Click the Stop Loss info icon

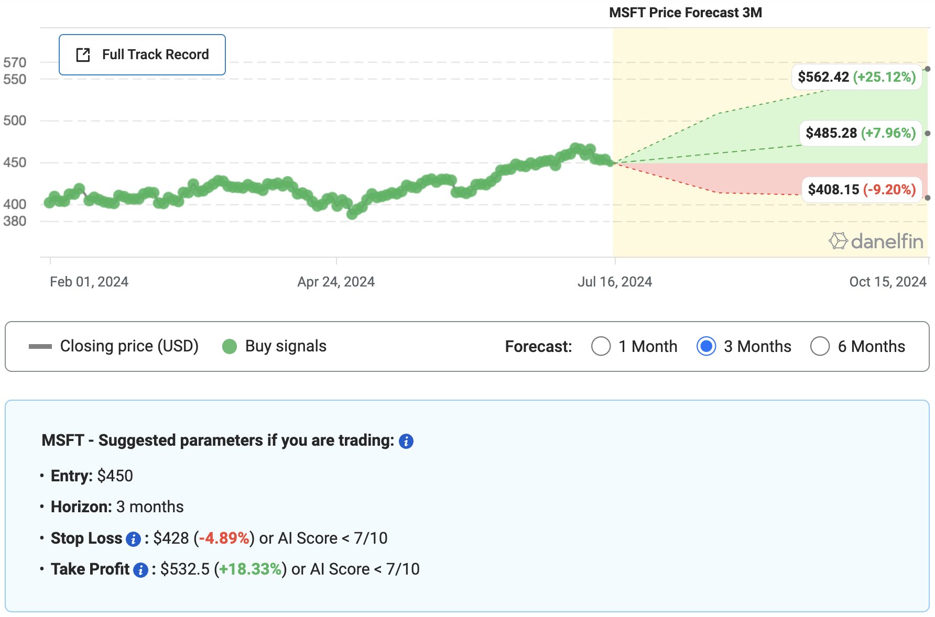click(x=134, y=539)
